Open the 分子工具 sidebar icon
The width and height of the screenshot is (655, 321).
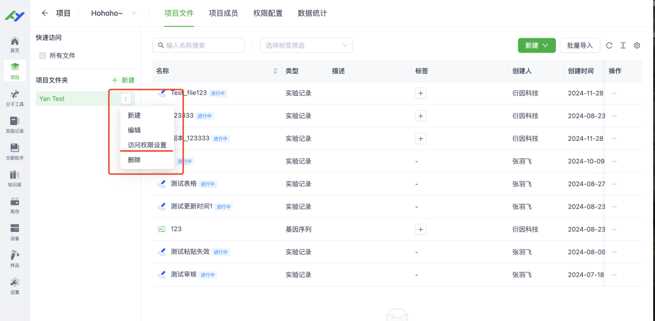[15, 98]
